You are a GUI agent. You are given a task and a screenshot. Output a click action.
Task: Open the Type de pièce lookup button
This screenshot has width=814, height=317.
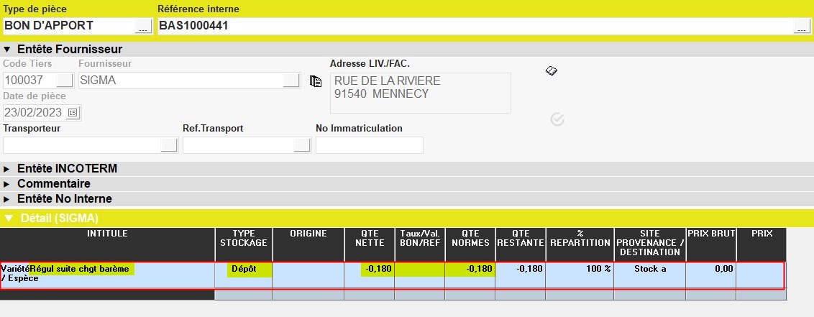[x=143, y=27]
